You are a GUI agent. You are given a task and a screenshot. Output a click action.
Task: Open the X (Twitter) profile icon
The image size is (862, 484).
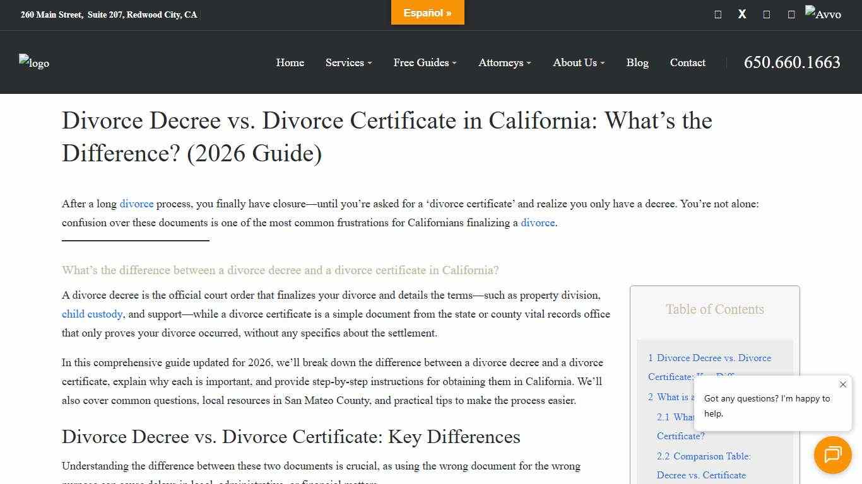742,14
